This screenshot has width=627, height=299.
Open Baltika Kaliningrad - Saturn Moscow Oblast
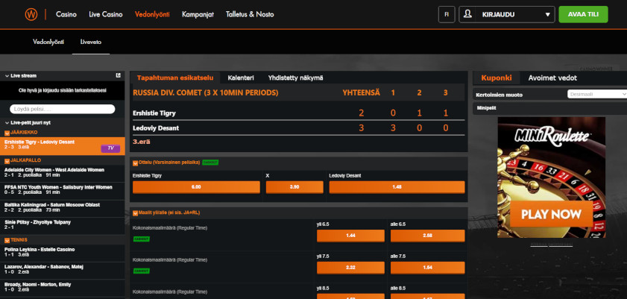pos(63,207)
